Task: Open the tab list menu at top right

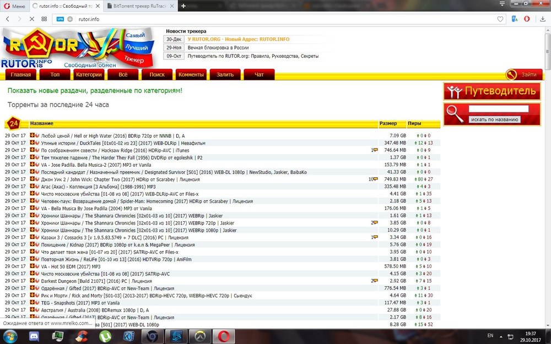Action: [x=502, y=4]
